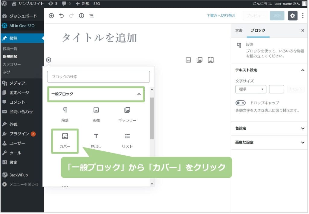
Task: Click the undo arrow in the editor toolbar
Action: coord(62,16)
